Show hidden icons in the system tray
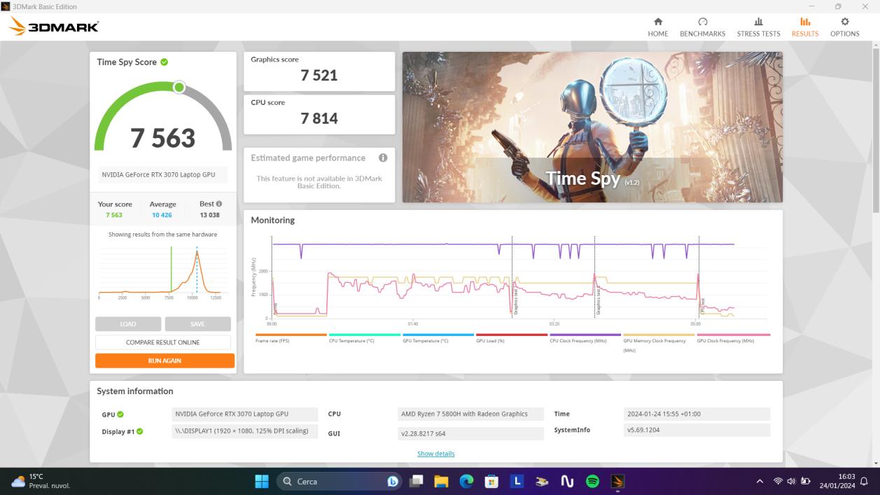 (759, 481)
